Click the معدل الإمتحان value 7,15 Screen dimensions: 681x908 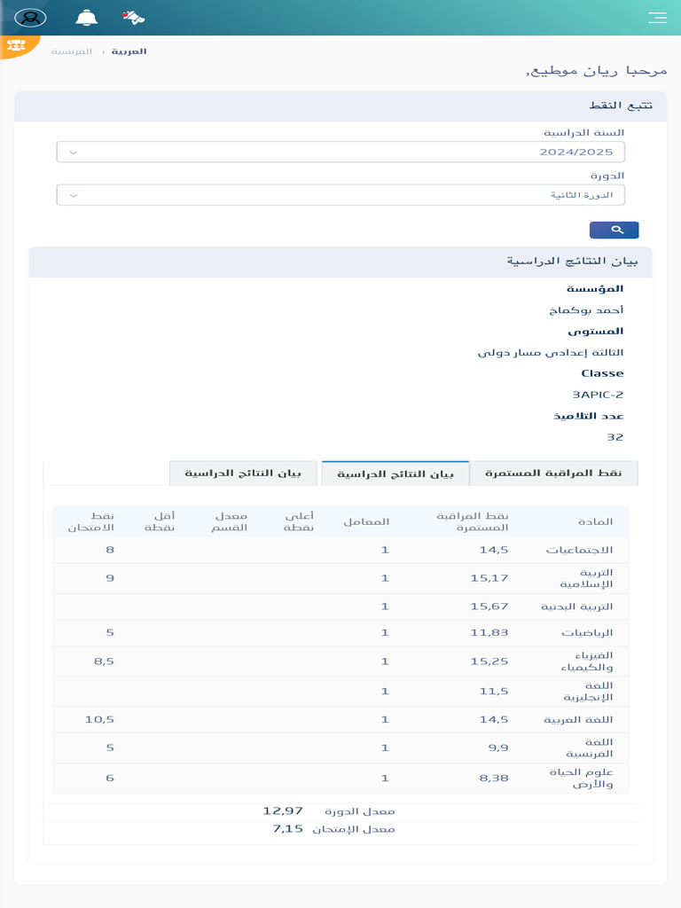288,829
